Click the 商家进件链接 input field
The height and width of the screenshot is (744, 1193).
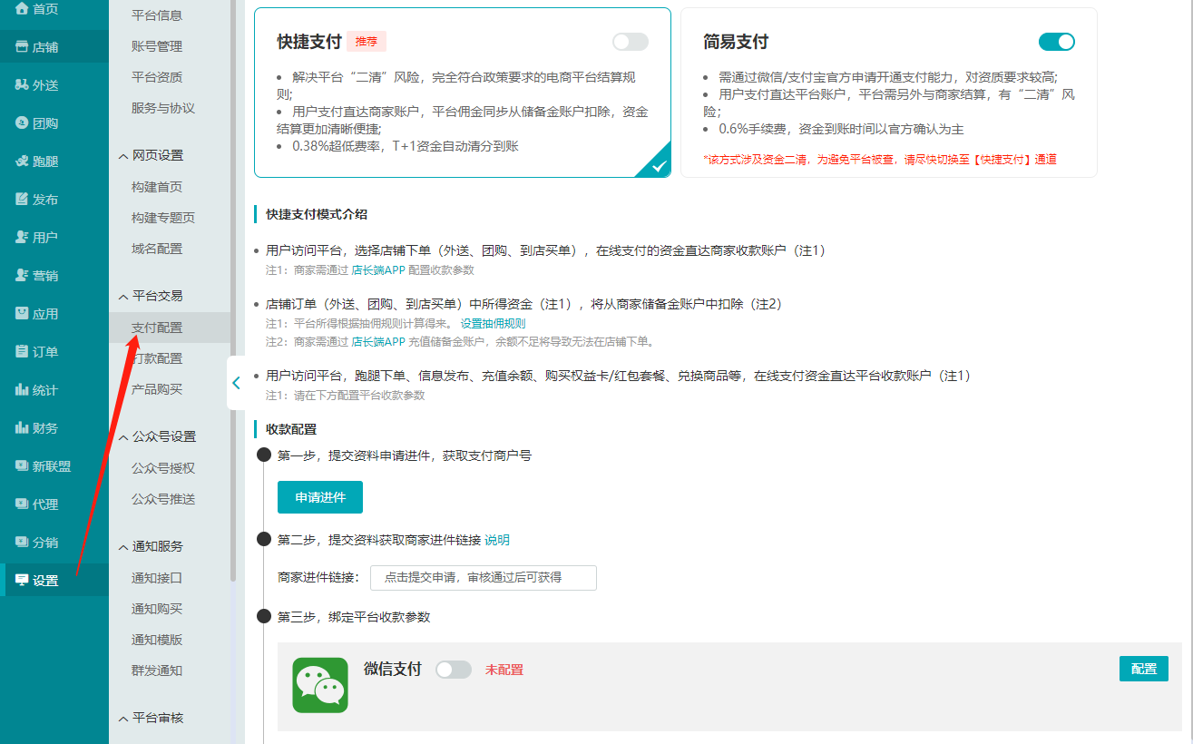(484, 577)
